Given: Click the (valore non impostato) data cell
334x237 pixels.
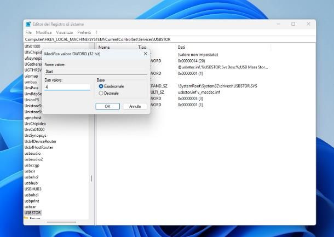Looking at the screenshot, I should (x=198, y=55).
